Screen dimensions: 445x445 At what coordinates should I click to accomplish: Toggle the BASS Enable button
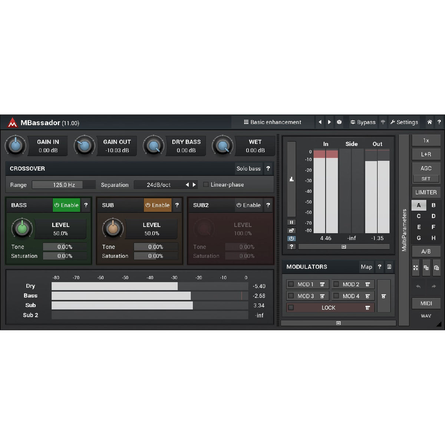[66, 205]
